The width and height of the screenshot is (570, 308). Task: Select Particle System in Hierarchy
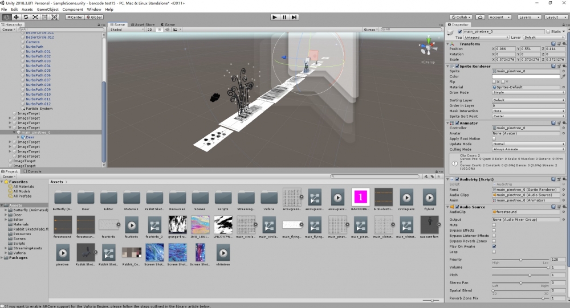[x=39, y=109]
